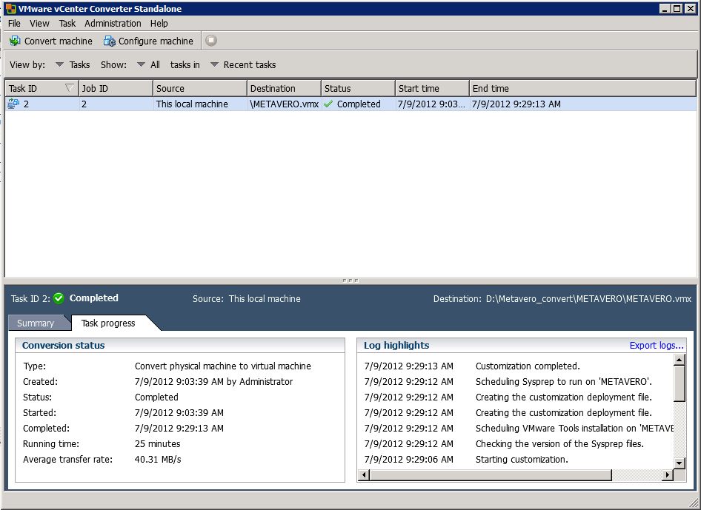Click the Status column header
701x510 pixels.
tap(358, 88)
